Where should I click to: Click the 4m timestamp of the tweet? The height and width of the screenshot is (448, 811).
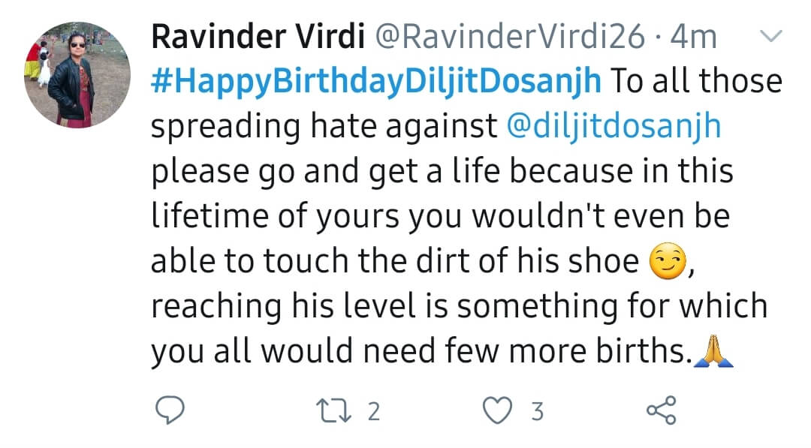point(693,37)
